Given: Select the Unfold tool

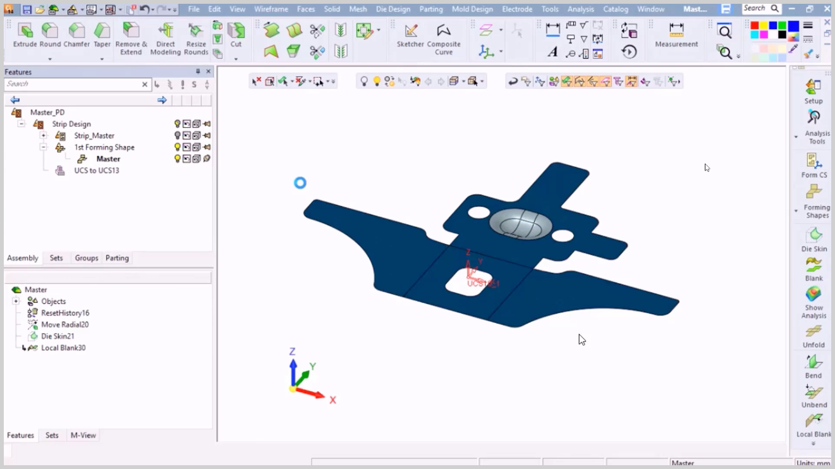Looking at the screenshot, I should coord(814,336).
